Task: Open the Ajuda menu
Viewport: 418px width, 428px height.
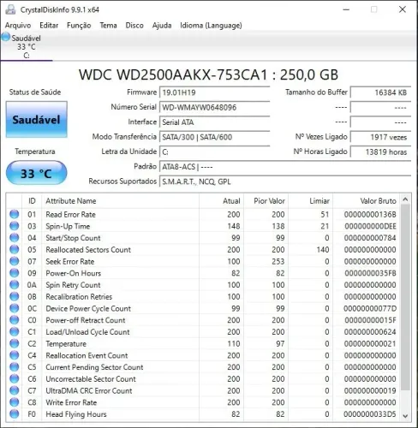Action: point(162,26)
